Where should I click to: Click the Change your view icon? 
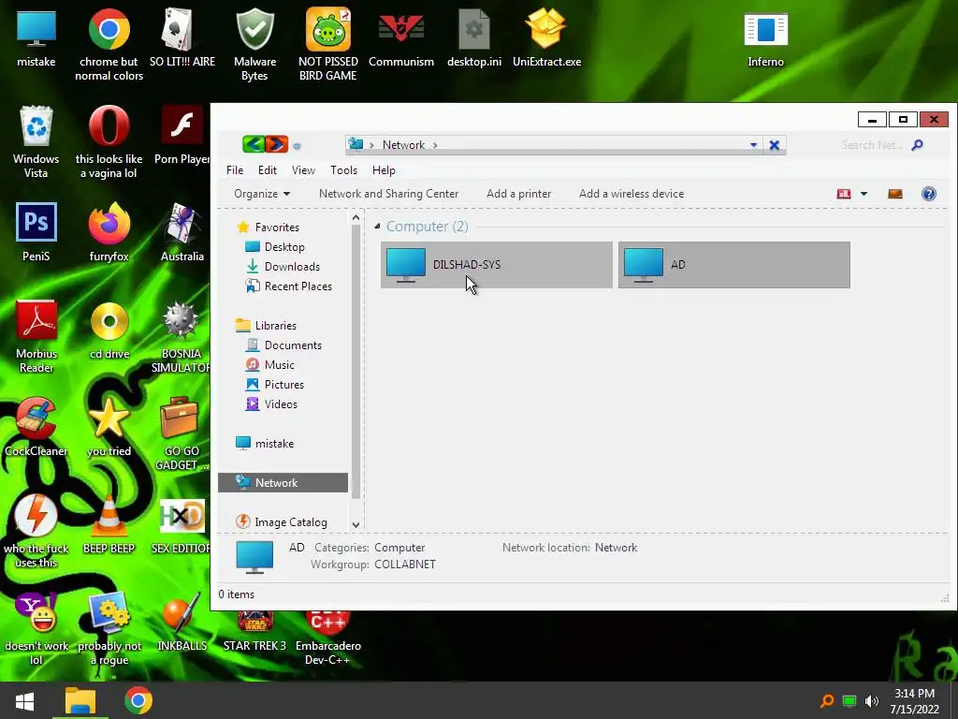click(x=844, y=194)
